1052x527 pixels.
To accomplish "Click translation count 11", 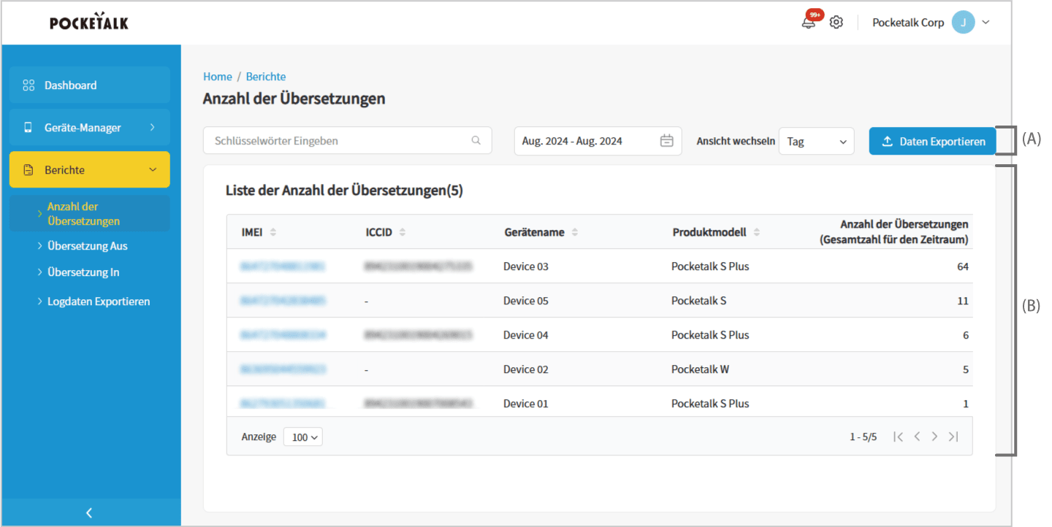I will 963,301.
